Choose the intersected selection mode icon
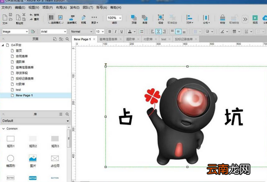The width and height of the screenshot is (267, 182). click(51, 18)
